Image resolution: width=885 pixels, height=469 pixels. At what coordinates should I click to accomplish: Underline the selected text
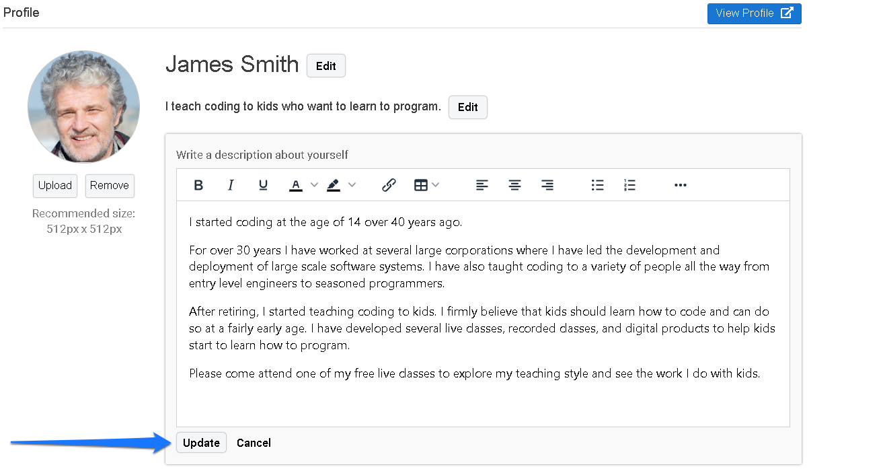pos(264,185)
